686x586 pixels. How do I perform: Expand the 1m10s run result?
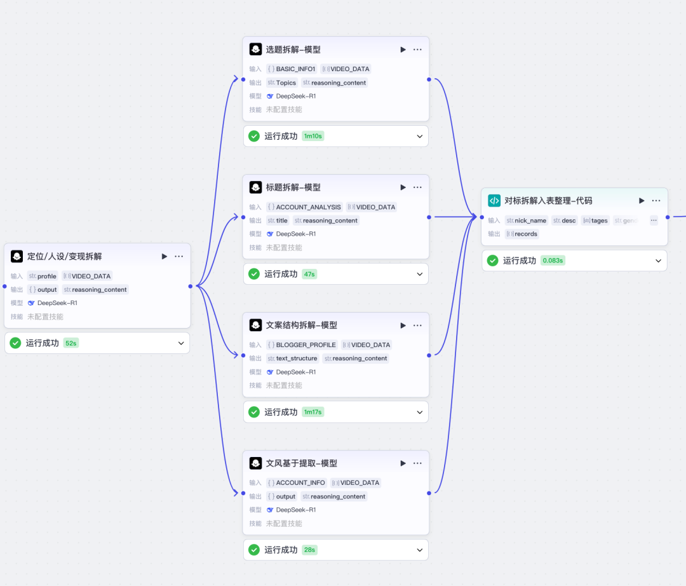[419, 136]
